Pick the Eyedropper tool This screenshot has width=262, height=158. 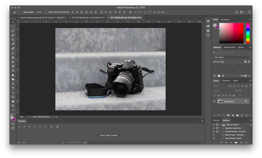click(x=13, y=44)
